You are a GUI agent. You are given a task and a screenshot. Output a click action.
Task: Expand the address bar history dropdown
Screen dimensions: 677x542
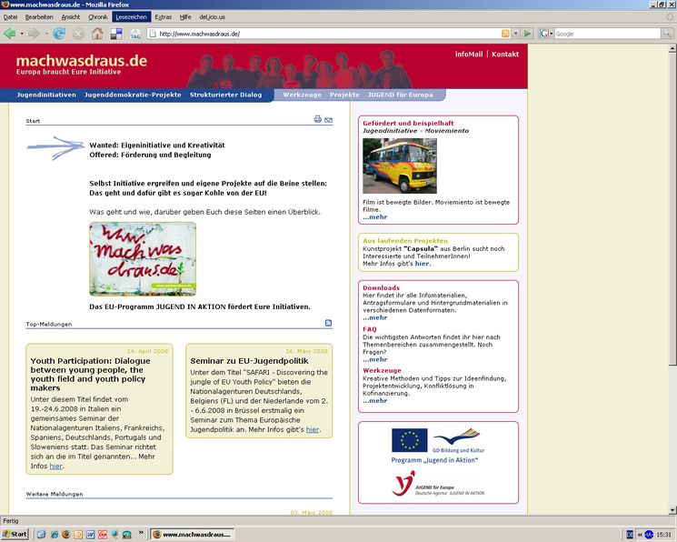pyautogui.click(x=515, y=34)
